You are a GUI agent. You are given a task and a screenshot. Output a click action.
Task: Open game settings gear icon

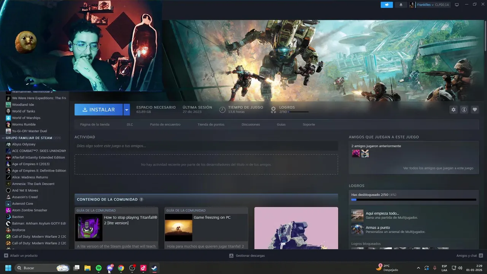(453, 110)
